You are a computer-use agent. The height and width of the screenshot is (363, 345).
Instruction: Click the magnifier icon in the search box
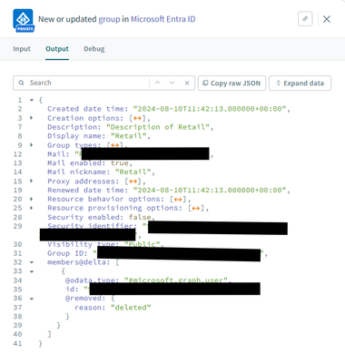[21, 83]
